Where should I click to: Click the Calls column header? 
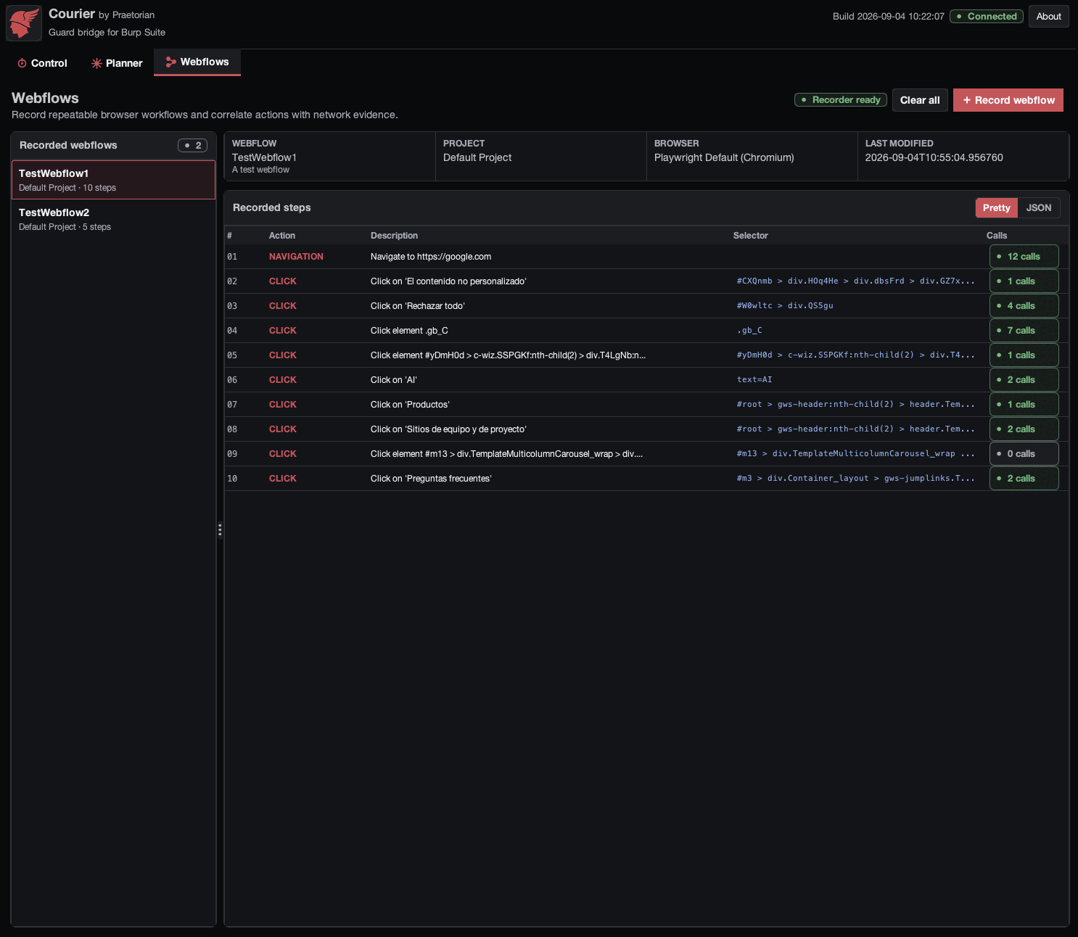pyautogui.click(x=997, y=236)
